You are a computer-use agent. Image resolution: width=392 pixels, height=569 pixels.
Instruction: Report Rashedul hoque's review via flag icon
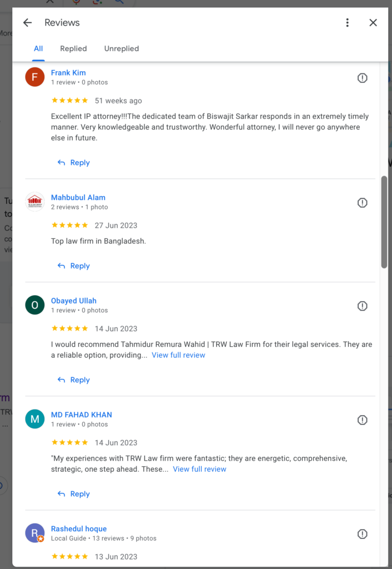pos(362,534)
